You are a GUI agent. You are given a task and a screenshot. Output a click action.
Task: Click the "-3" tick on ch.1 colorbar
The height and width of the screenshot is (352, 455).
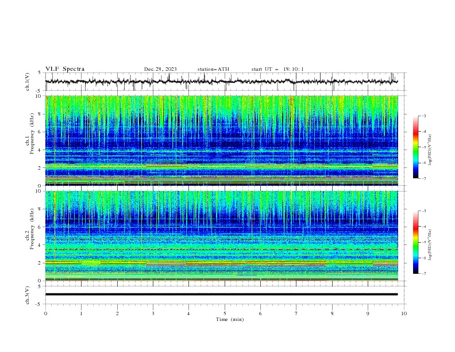tap(424, 116)
